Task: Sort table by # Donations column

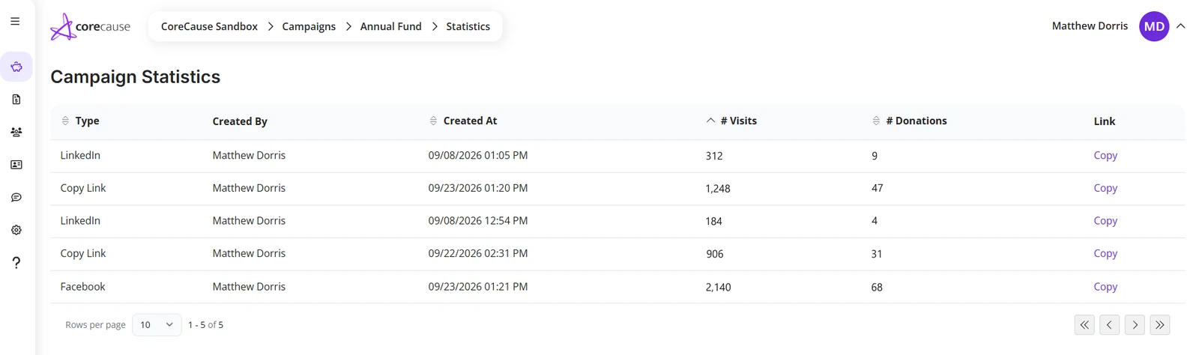Action: click(910, 121)
